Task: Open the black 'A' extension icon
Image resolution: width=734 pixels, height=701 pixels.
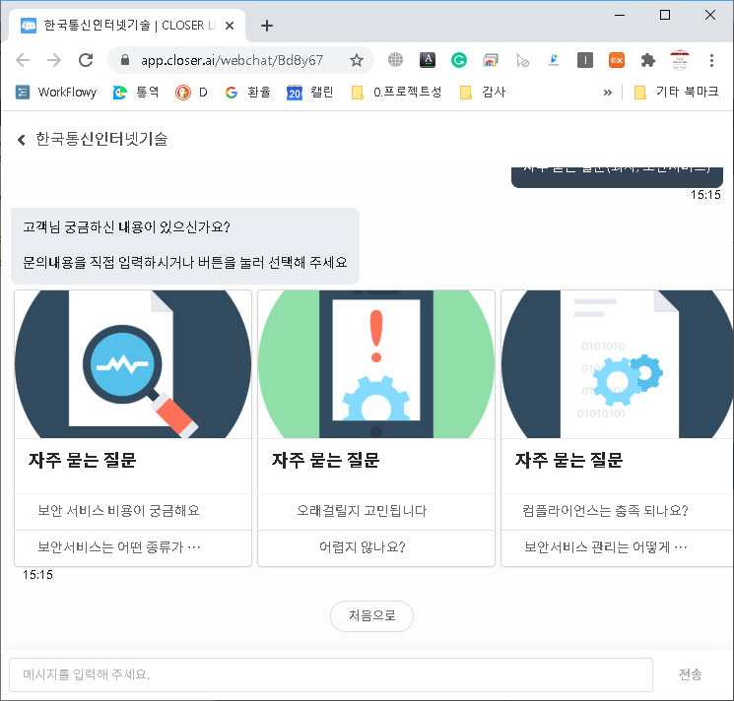Action: pos(428,60)
